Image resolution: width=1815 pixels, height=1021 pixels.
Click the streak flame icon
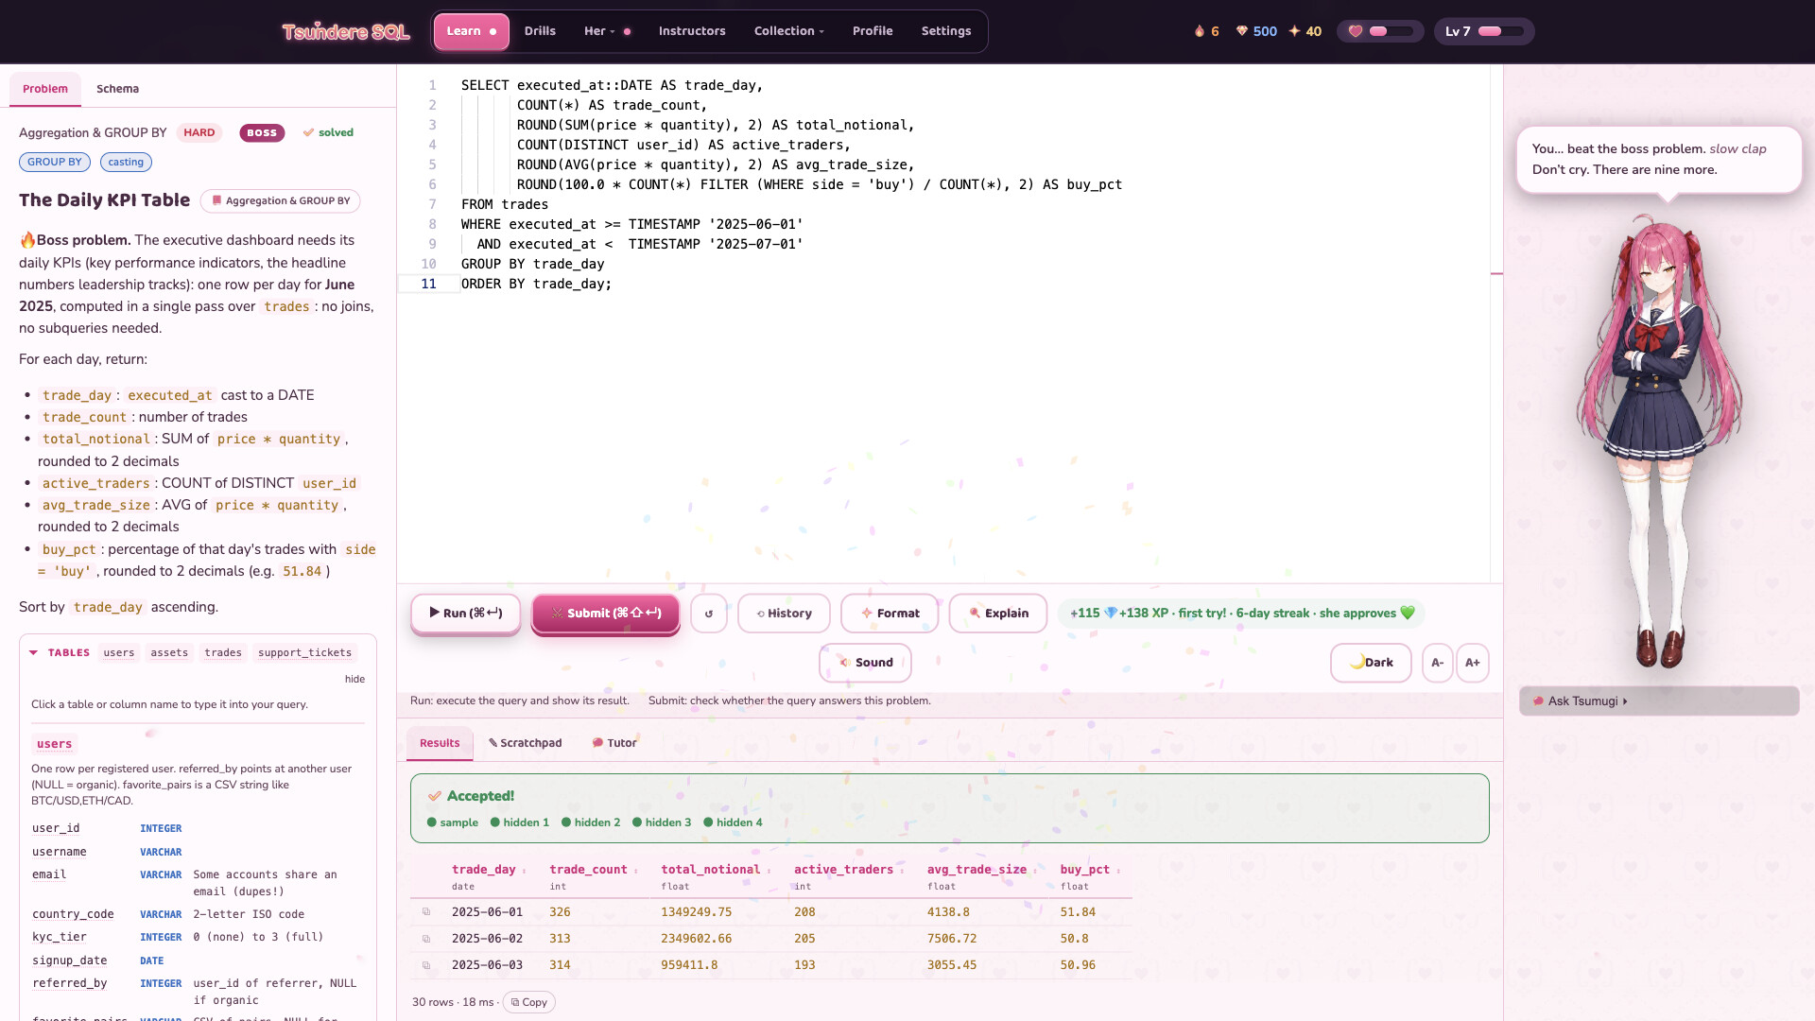point(1200,31)
